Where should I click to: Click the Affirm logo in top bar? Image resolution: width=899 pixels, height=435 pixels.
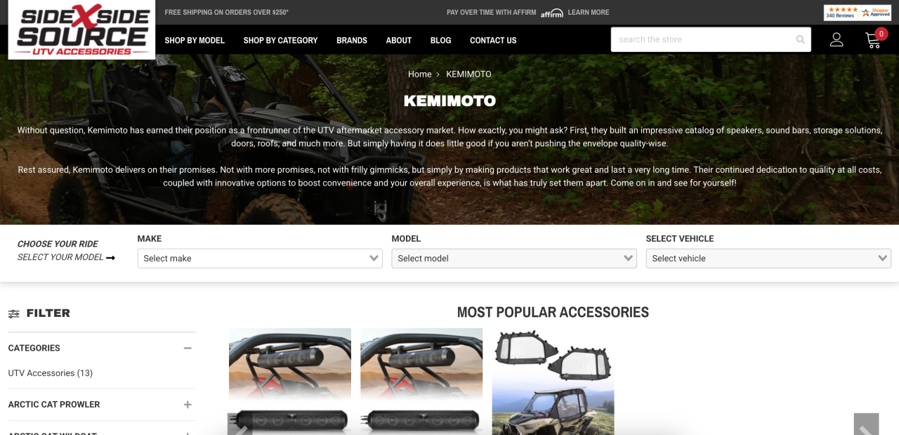(x=552, y=13)
